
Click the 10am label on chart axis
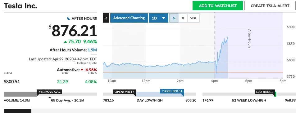(111, 81)
